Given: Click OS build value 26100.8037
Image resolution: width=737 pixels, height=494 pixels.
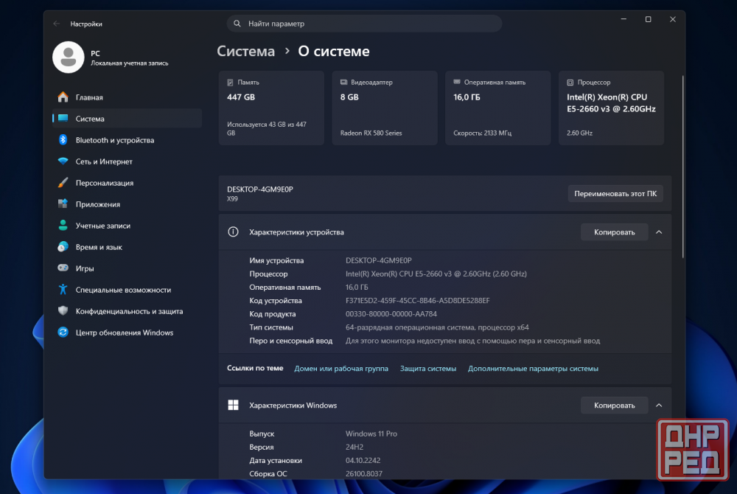Looking at the screenshot, I should coord(364,474).
